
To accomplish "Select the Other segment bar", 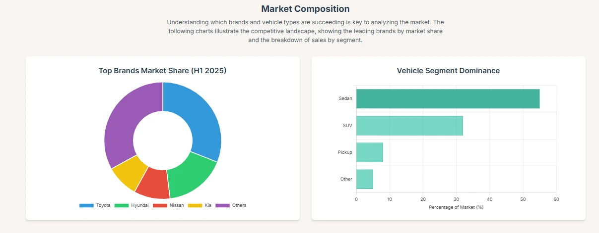I will (x=365, y=179).
